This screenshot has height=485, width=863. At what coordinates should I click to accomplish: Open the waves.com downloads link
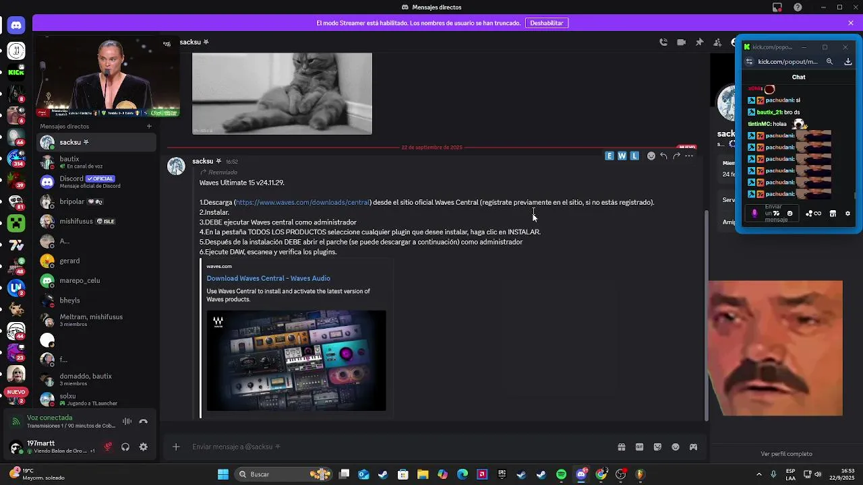click(302, 202)
